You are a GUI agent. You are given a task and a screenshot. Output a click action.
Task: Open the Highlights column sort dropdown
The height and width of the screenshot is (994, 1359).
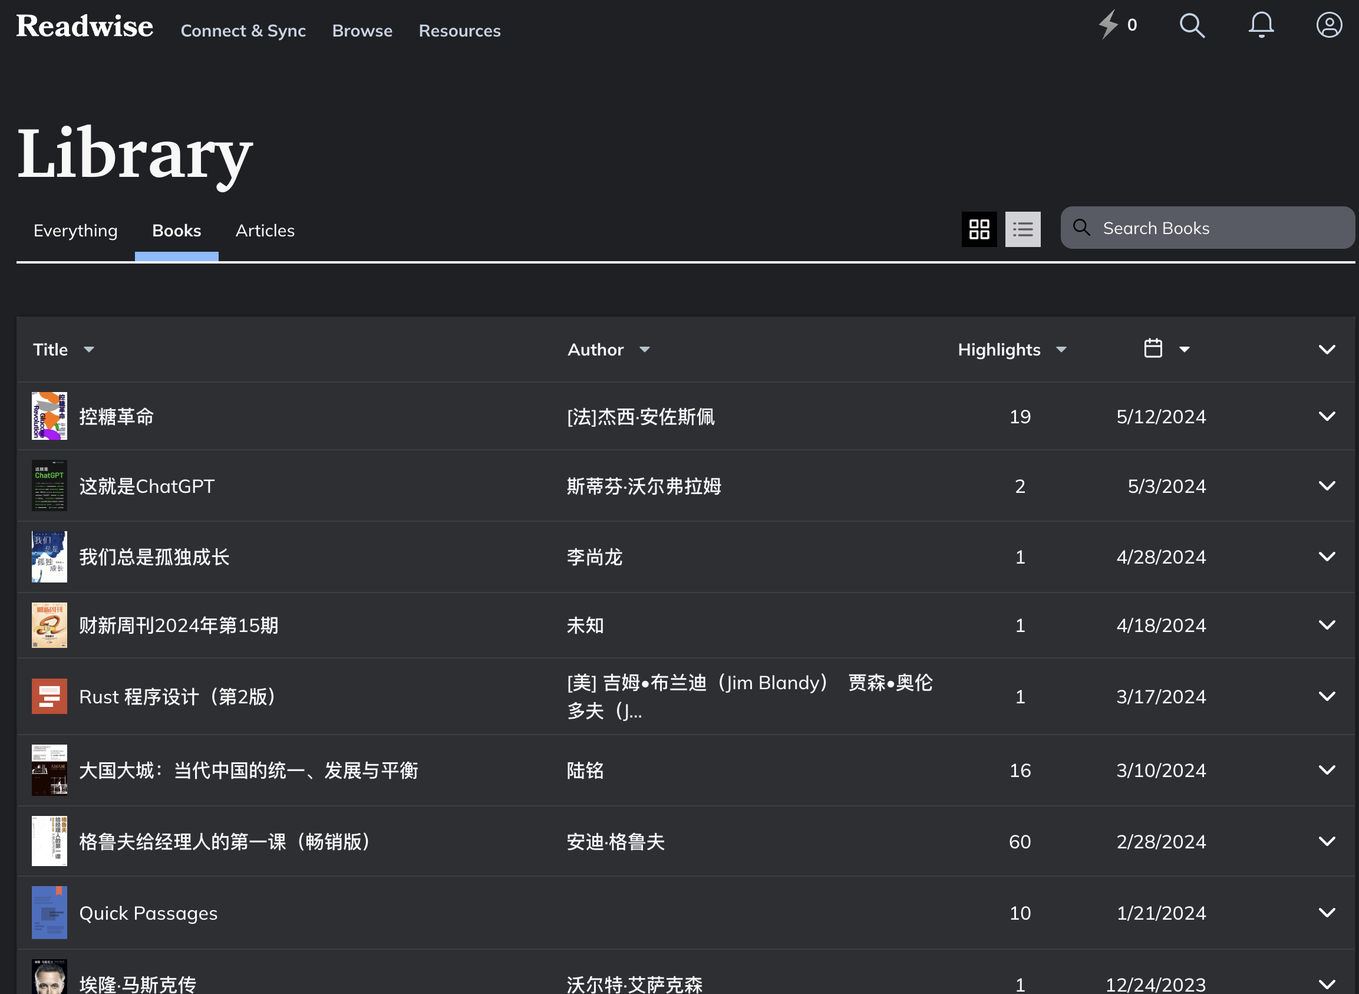pyautogui.click(x=1061, y=350)
